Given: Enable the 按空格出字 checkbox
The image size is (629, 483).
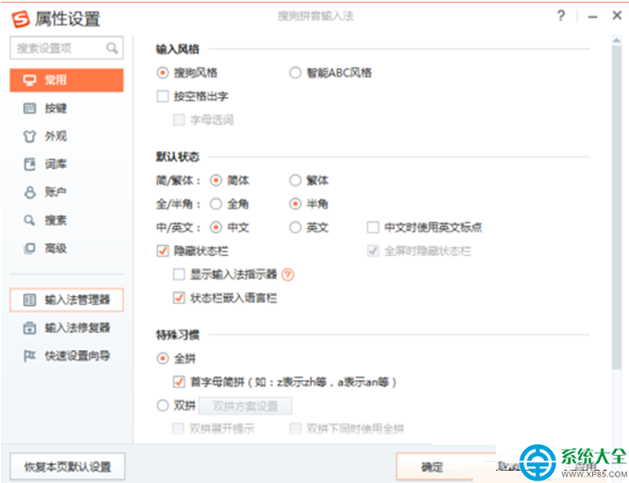Looking at the screenshot, I should tap(163, 96).
